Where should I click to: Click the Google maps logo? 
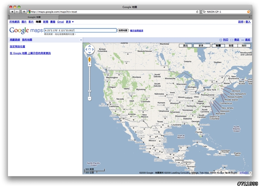coord(26,31)
